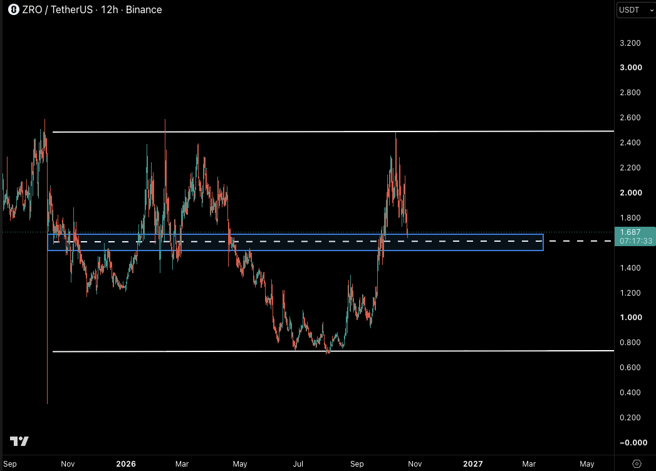The width and height of the screenshot is (656, 471).
Task: Click the 1.400 price axis label
Action: pos(630,267)
